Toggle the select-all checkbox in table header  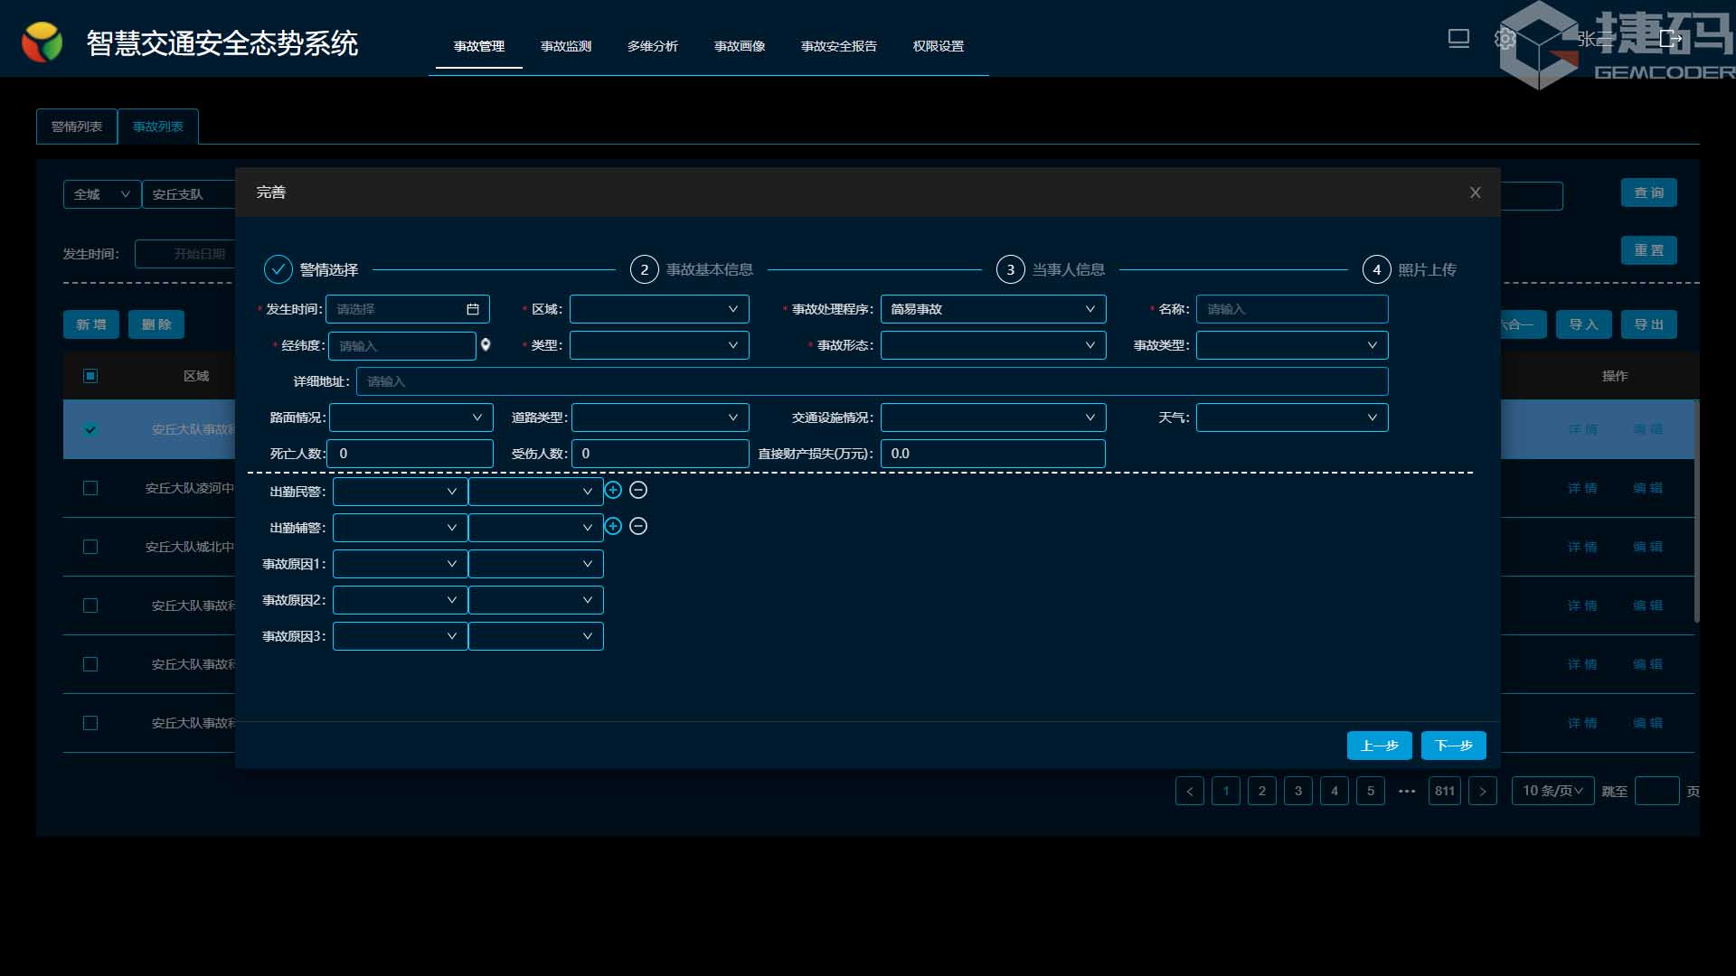(x=90, y=376)
